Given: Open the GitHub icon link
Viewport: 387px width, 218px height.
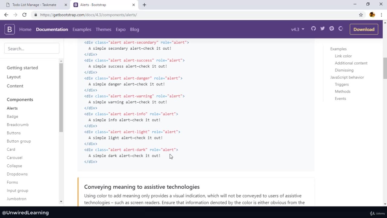Looking at the screenshot, I should point(313,29).
